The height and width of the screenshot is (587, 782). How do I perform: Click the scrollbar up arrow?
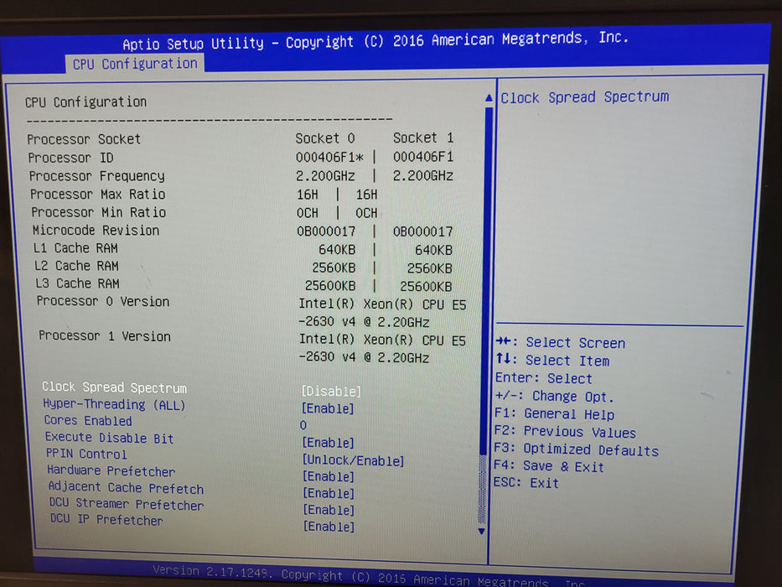489,98
